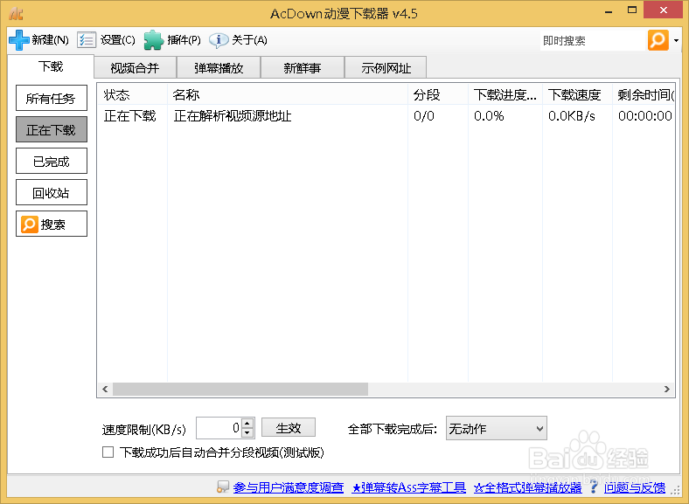This screenshot has height=504, width=689.
Task: Open 参与用户满意度调查 link
Action: coord(289,487)
